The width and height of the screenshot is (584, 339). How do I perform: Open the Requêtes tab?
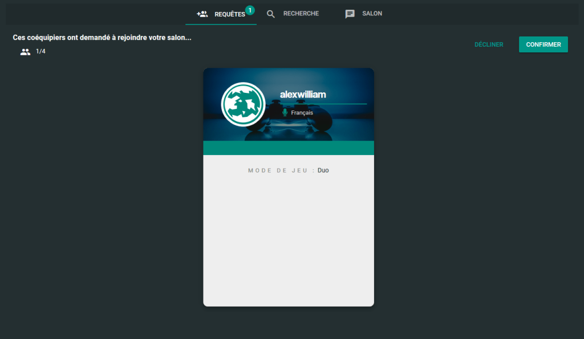221,14
